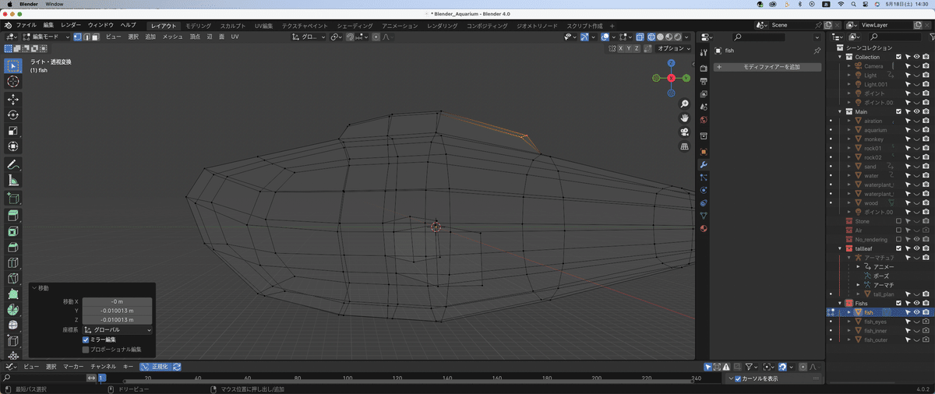
Task: Select the Rotate tool
Action: (13, 115)
